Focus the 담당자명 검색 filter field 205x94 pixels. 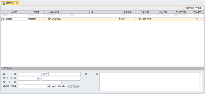[127, 15]
